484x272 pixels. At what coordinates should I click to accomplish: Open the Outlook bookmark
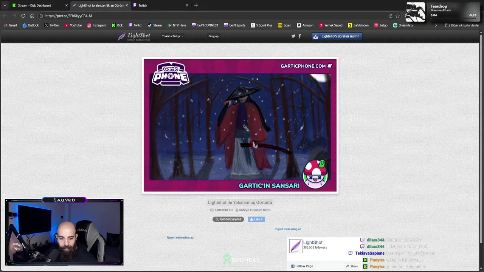(x=31, y=25)
